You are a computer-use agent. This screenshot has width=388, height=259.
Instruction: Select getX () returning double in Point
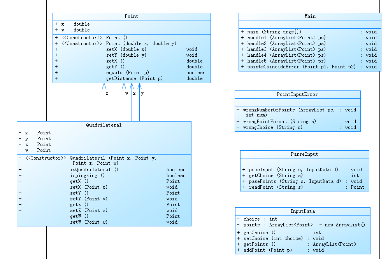129,61
